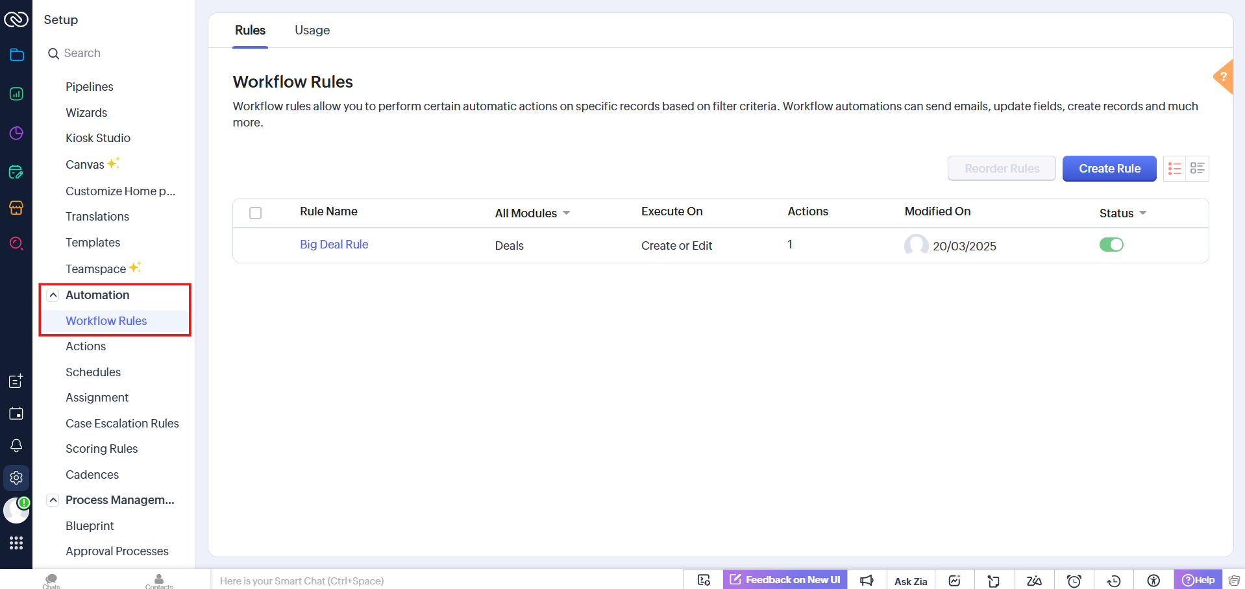Open the purple analytics pie icon
This screenshot has width=1245, height=589.
16,133
